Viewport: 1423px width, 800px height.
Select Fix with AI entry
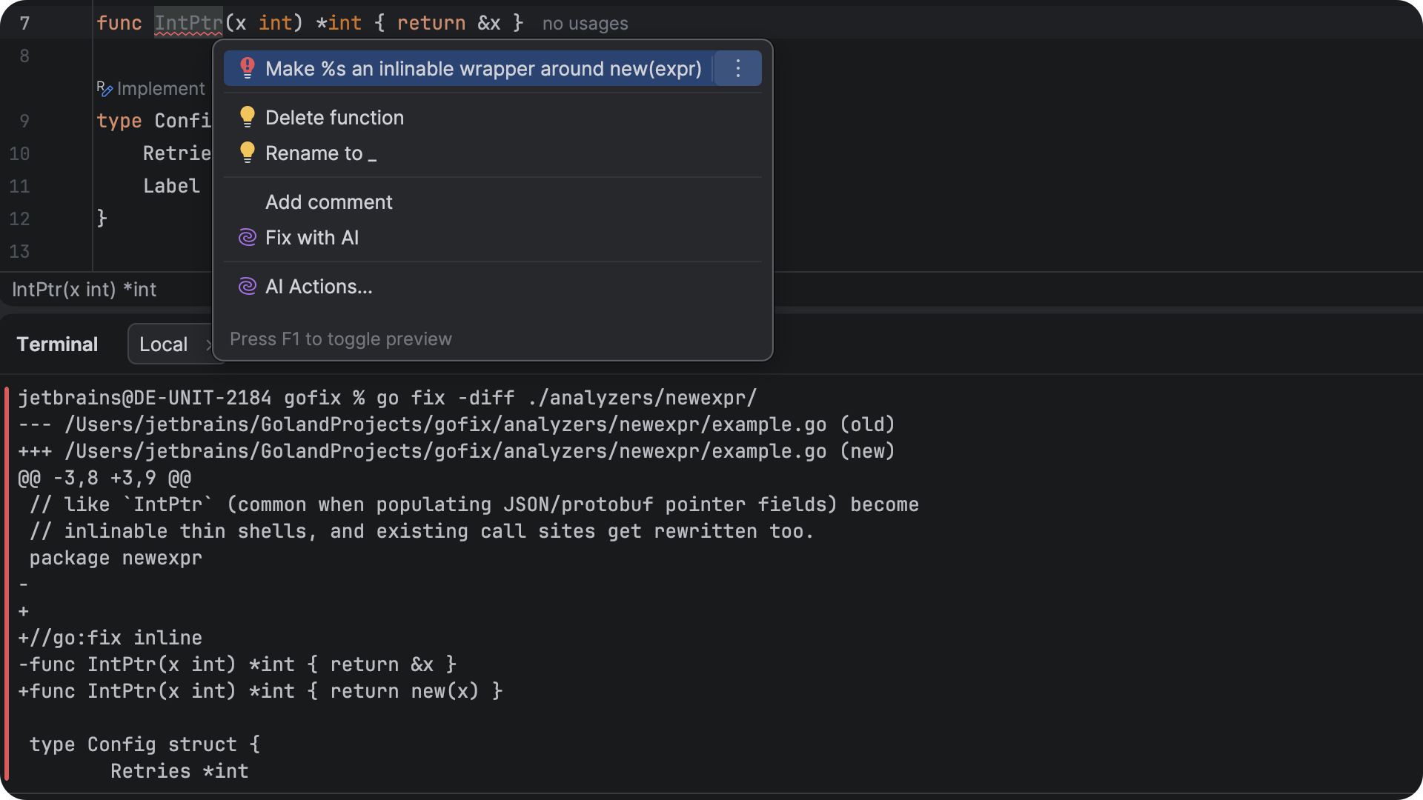click(493, 237)
